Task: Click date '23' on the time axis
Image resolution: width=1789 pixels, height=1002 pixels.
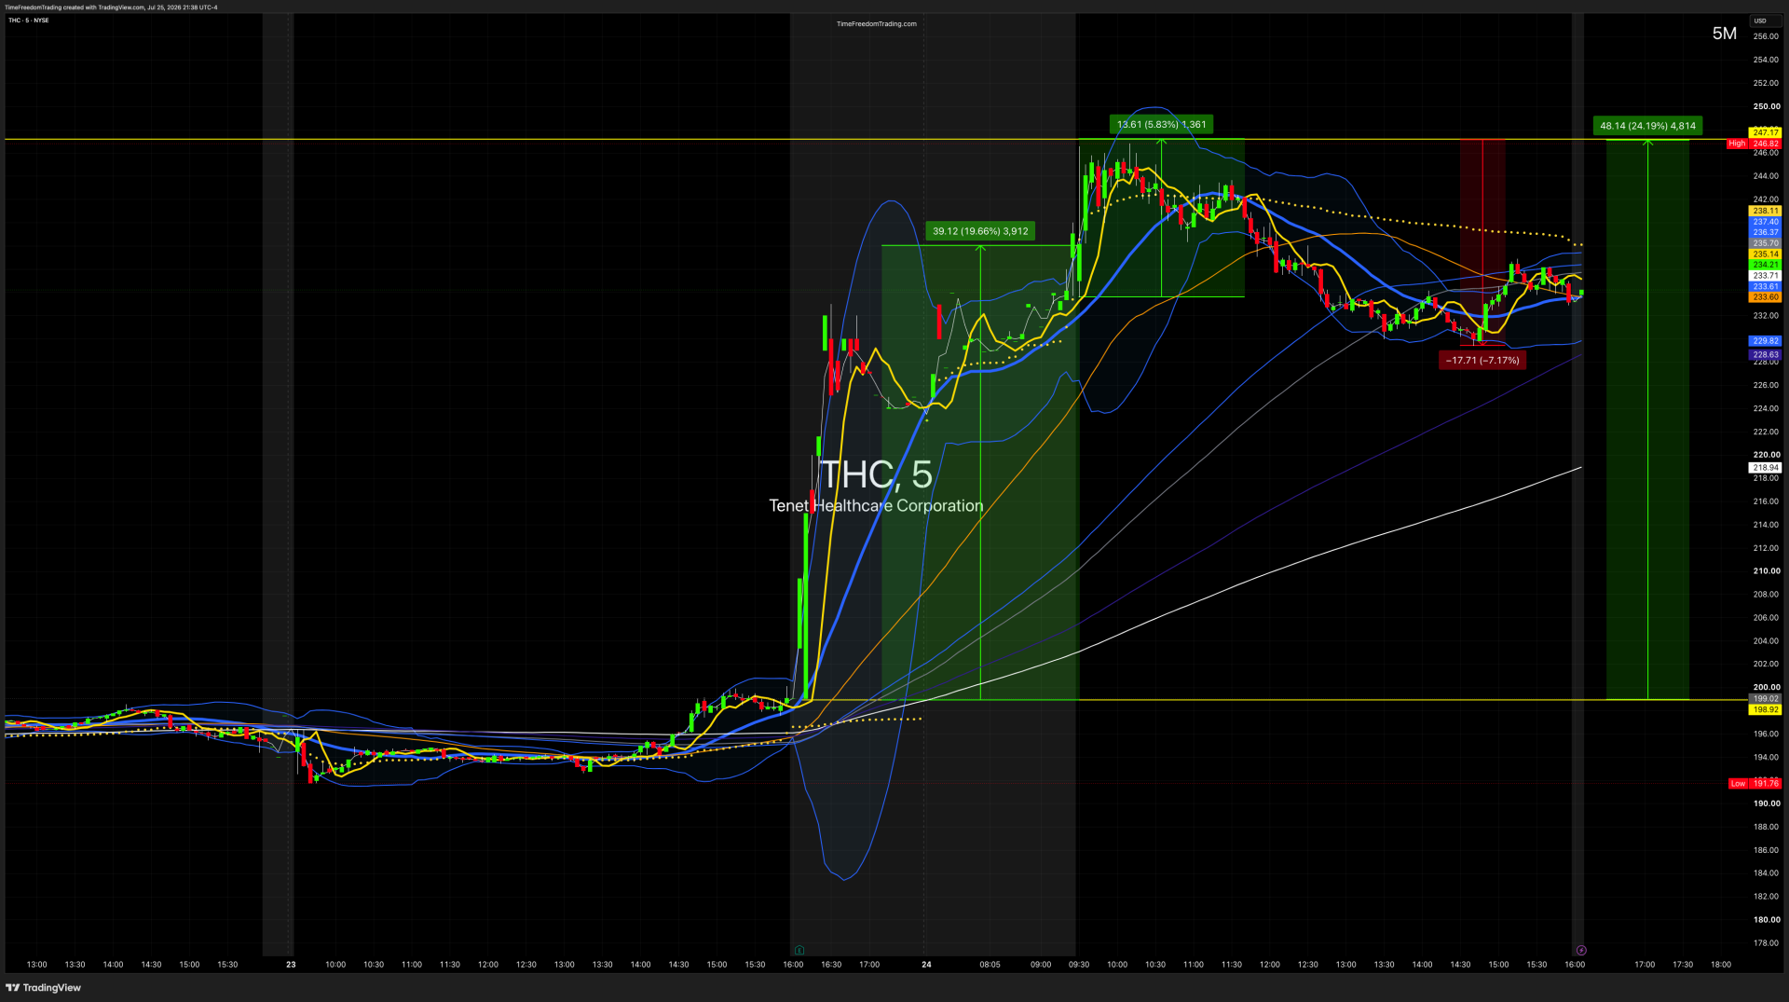Action: click(291, 965)
